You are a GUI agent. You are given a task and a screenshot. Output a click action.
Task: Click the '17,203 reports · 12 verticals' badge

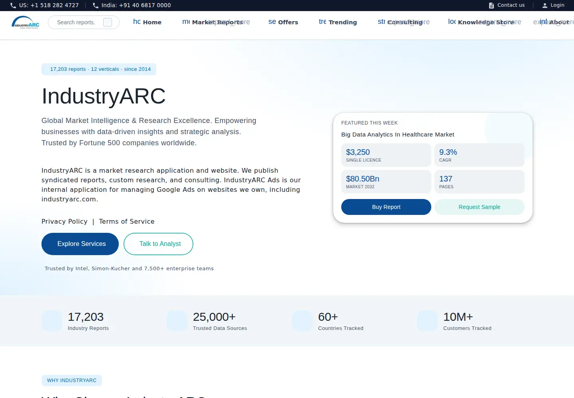99,69
